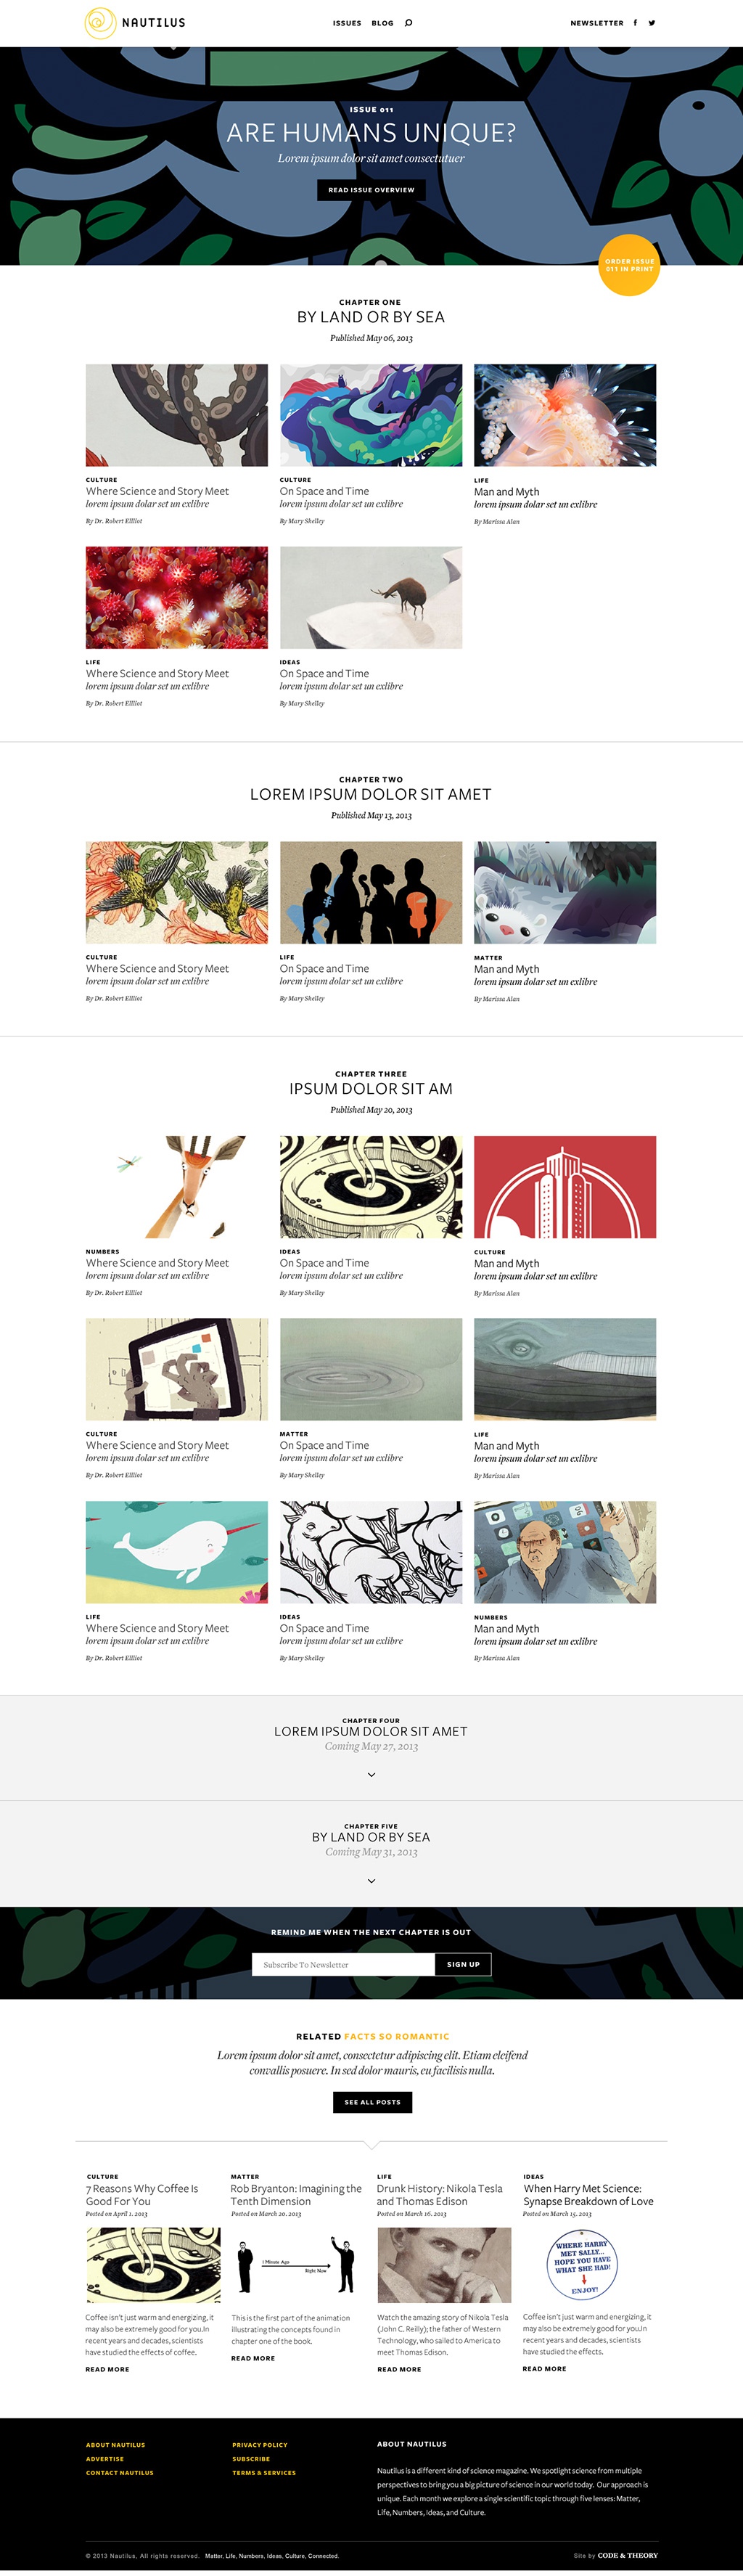Image resolution: width=743 pixels, height=2576 pixels.
Task: Open the Nikola Tesla portrait thumbnail
Action: pyautogui.click(x=444, y=2265)
